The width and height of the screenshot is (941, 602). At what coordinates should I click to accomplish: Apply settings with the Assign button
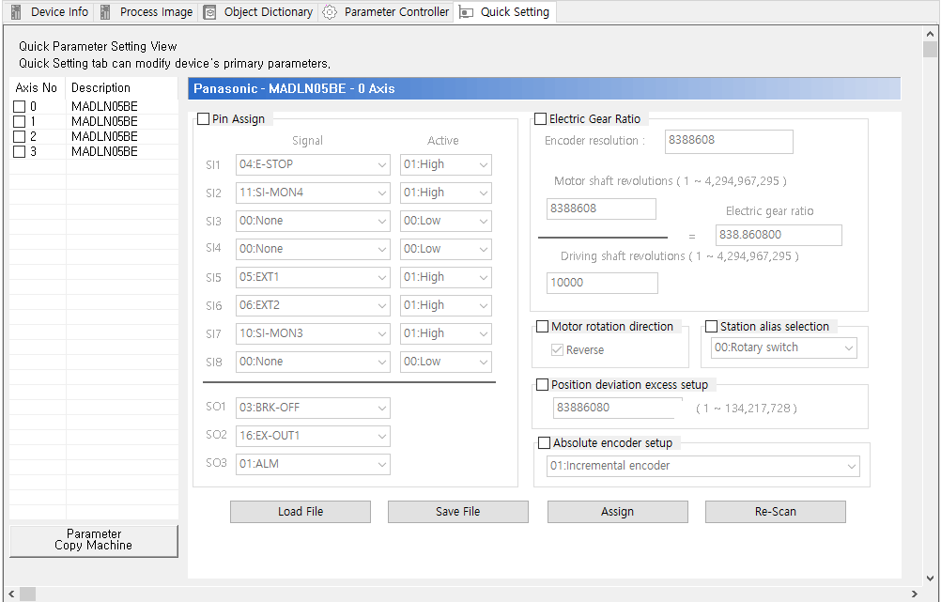pos(618,511)
